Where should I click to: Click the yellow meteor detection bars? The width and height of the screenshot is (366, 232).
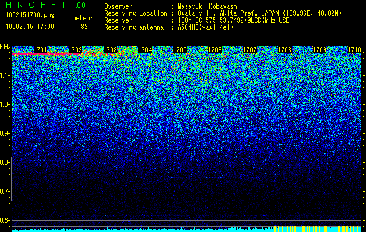318,229
